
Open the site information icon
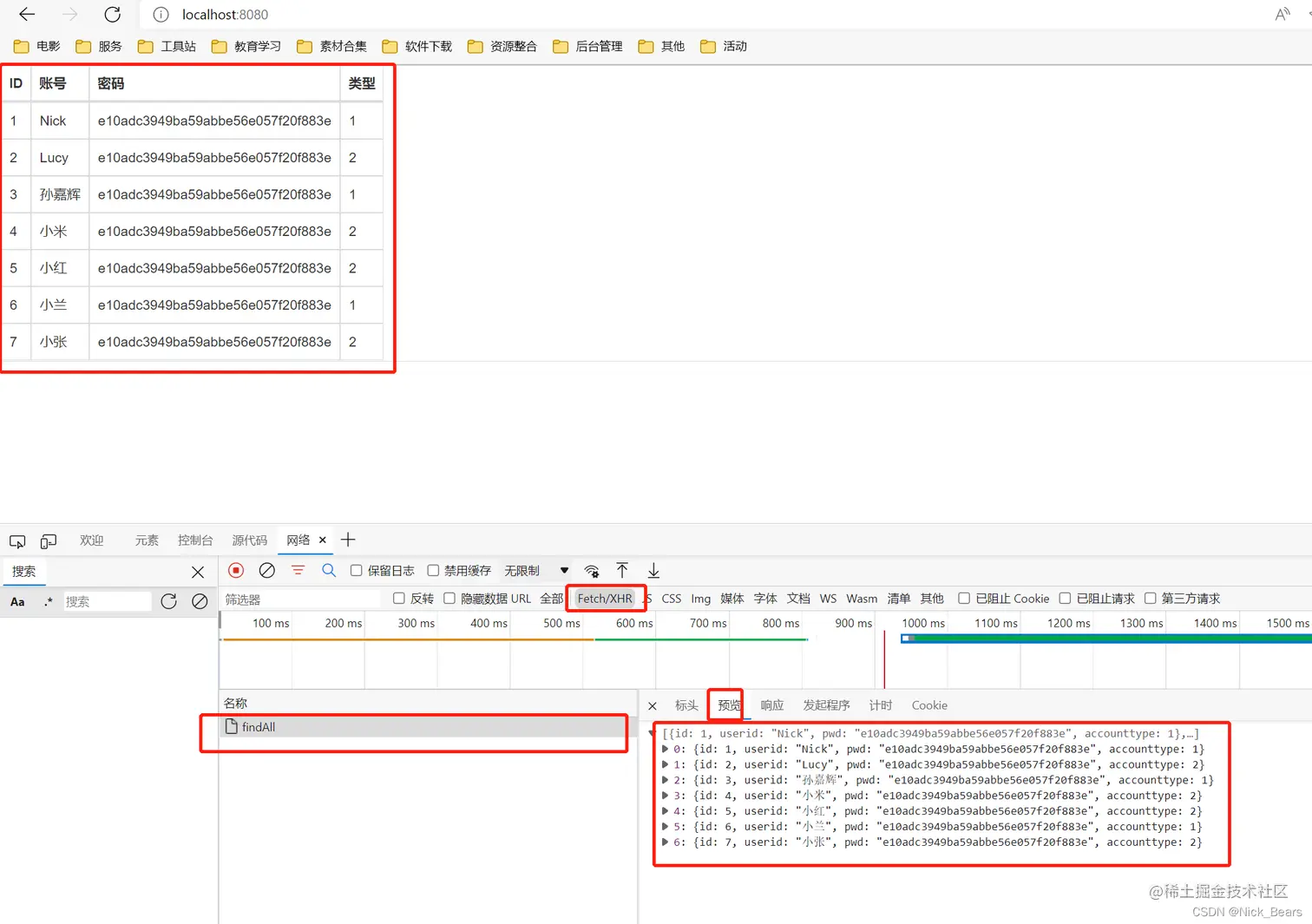pyautogui.click(x=161, y=15)
